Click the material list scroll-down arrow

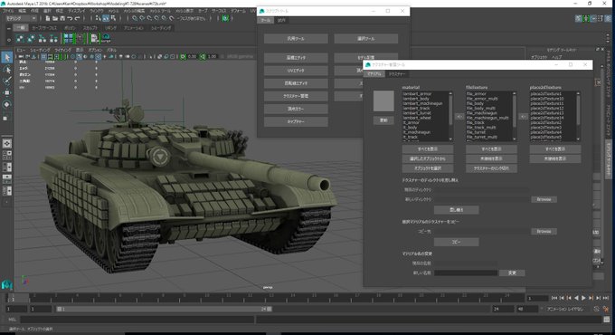tap(450, 139)
